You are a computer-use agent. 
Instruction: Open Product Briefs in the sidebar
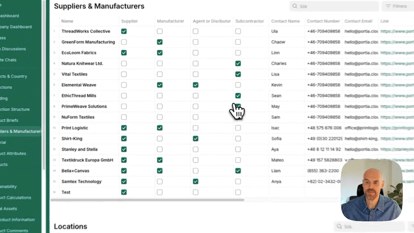click(9, 120)
